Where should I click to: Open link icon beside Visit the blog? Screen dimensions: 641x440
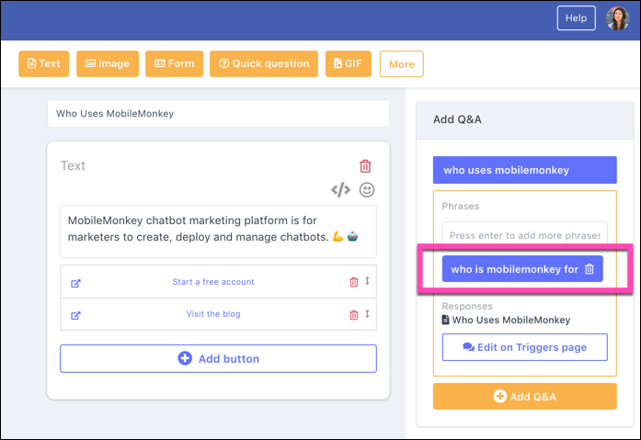tap(75, 315)
